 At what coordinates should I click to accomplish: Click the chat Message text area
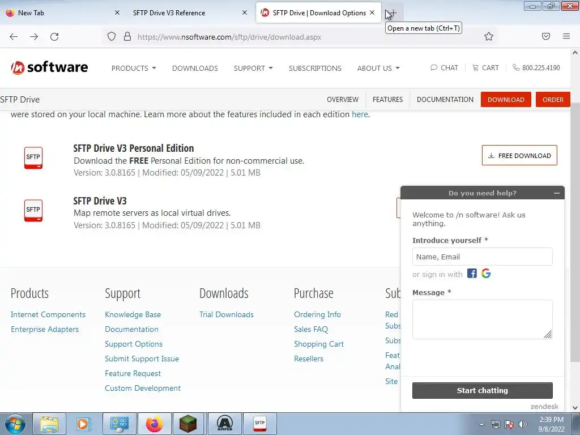(483, 319)
